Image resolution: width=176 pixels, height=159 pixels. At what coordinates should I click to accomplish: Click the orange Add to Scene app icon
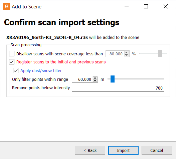point(7,6)
